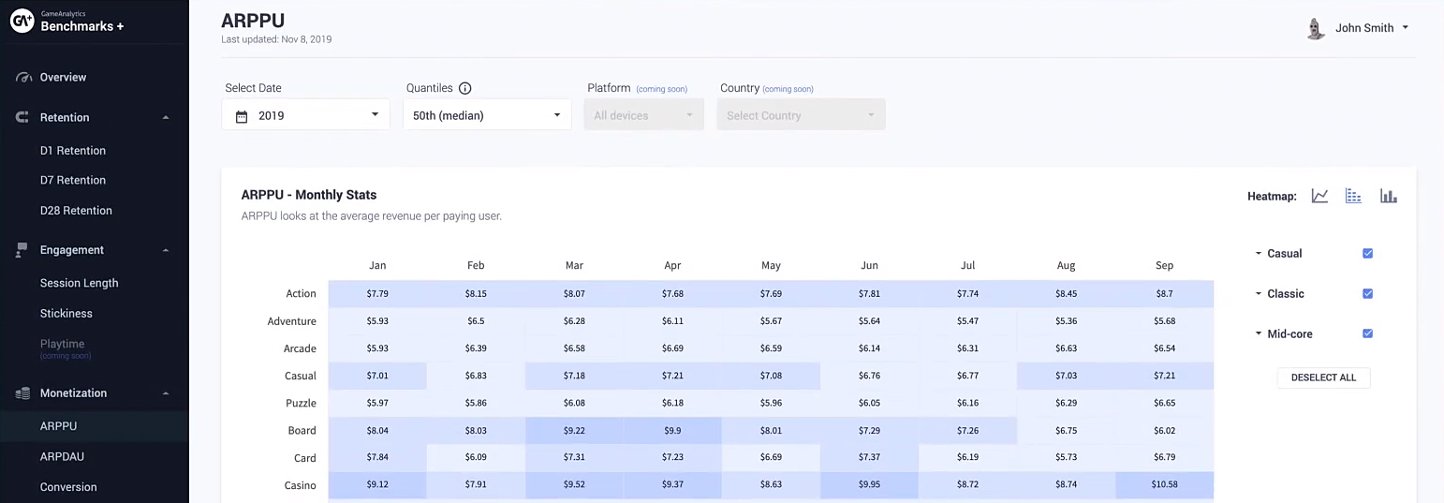The width and height of the screenshot is (1444, 503).
Task: Open D7 Retention in sidebar
Action: click(73, 181)
